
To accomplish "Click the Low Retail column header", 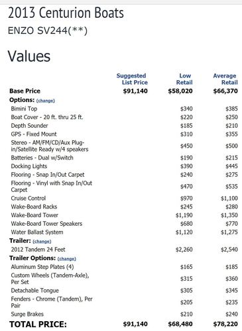I will (x=184, y=79).
